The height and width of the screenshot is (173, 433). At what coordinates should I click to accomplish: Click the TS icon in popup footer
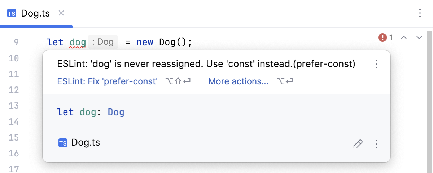point(63,143)
